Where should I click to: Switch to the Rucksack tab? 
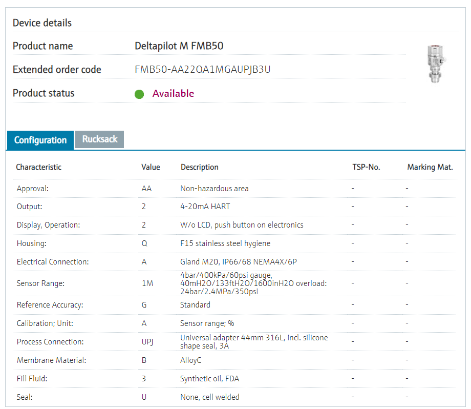point(99,139)
